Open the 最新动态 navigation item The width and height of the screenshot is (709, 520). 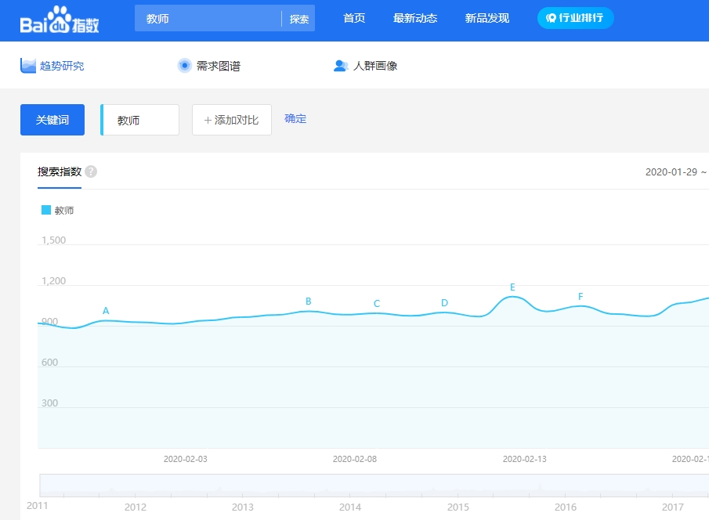point(415,18)
